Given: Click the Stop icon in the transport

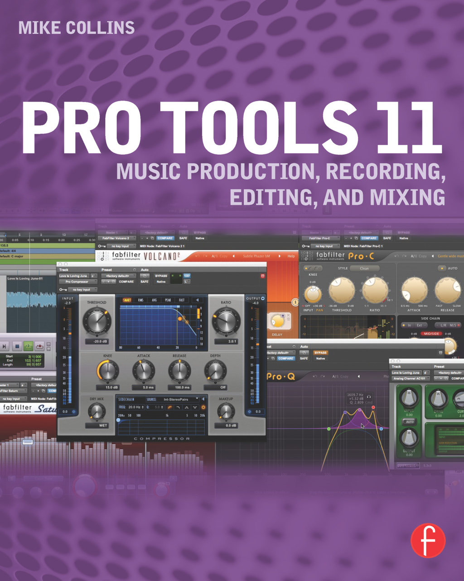Looking at the screenshot, I should point(17,346).
